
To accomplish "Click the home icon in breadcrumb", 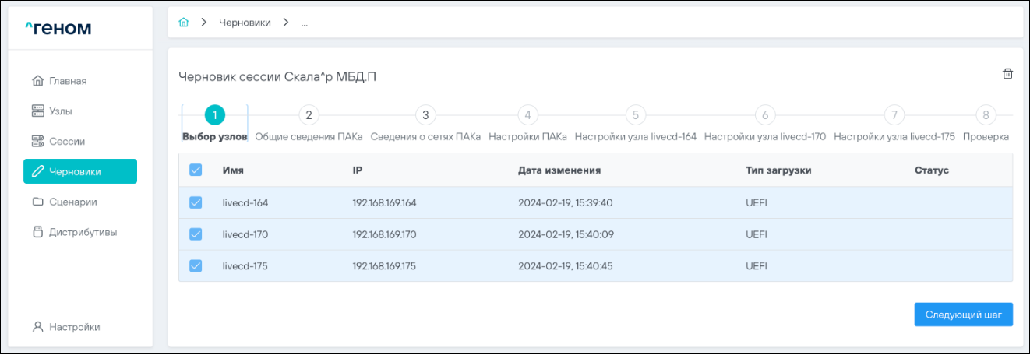I will [x=184, y=23].
